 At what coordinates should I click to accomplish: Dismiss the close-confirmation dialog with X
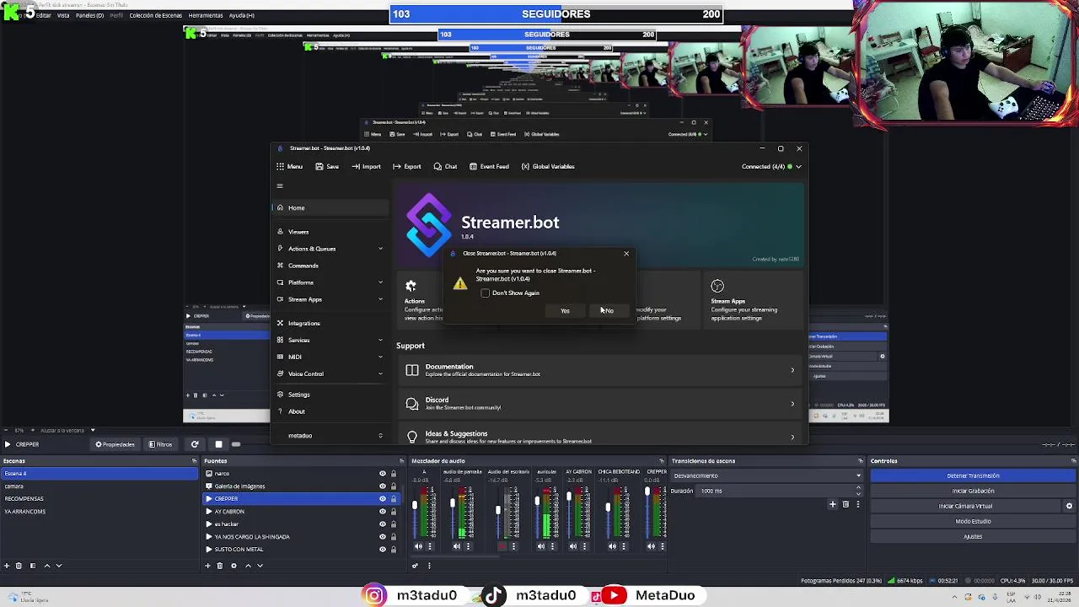click(x=626, y=253)
